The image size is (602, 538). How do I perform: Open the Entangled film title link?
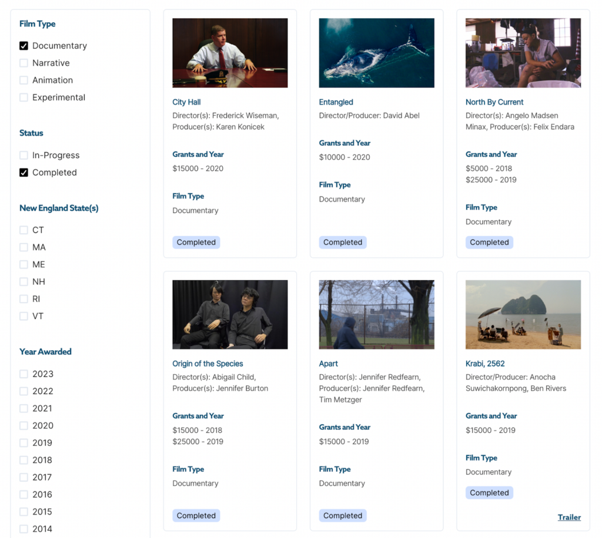click(336, 102)
